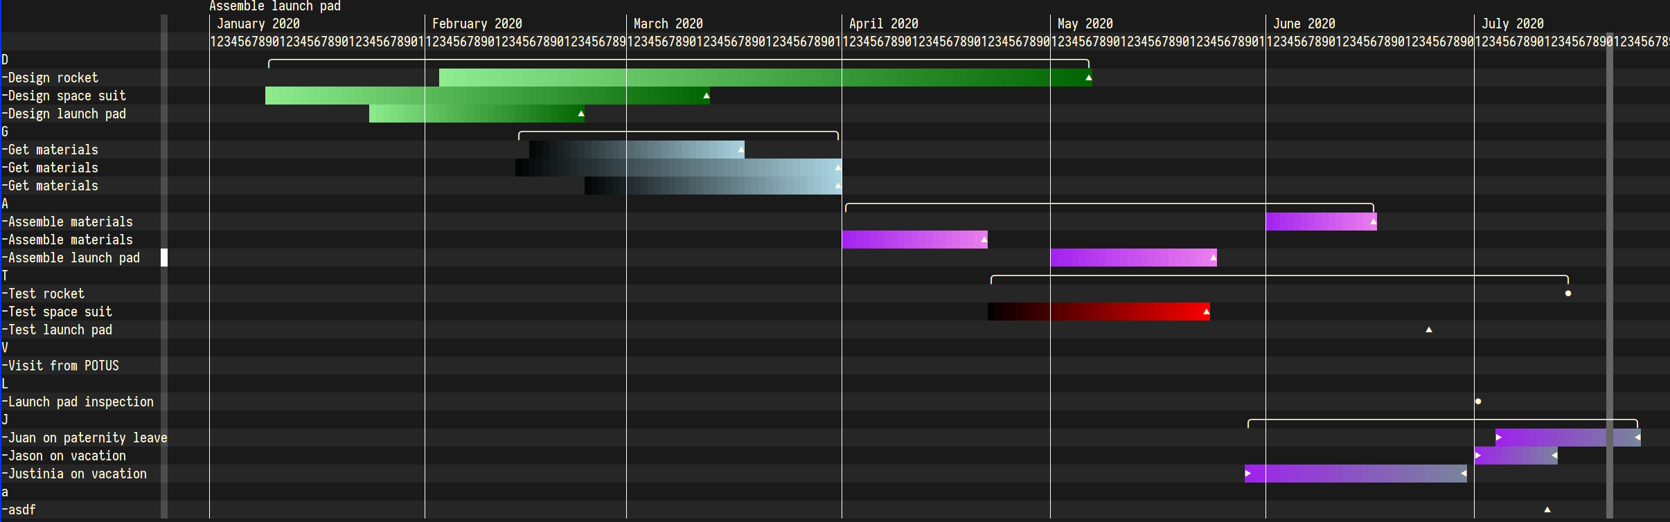Click the Design space suit end triangle
The width and height of the screenshot is (1670, 522).
point(707,96)
